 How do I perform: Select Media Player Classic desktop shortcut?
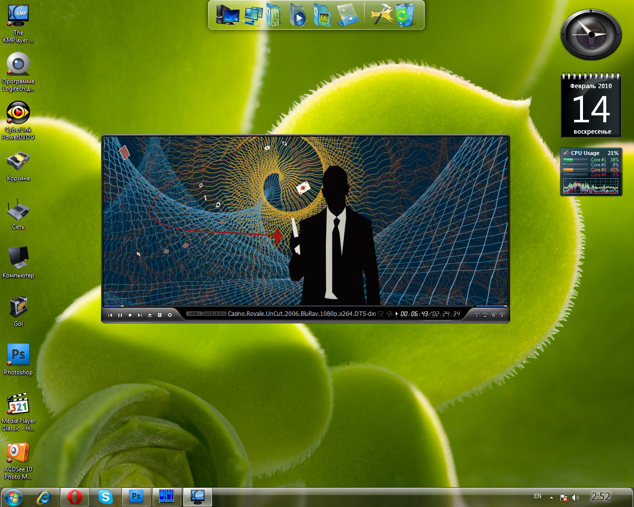click(18, 412)
